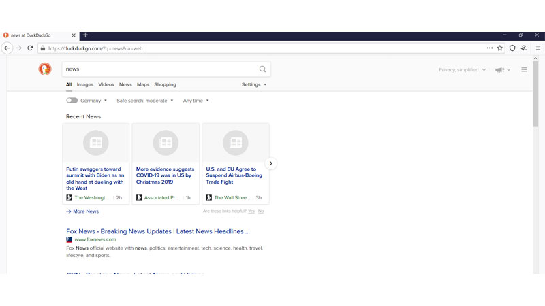The height and width of the screenshot is (306, 545).
Task: Go back with the browser back arrow
Action: tap(7, 48)
